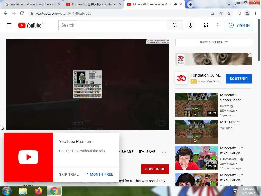The height and width of the screenshot is (196, 261).
Task: Click the SOUTENIR ad button
Action: click(239, 79)
